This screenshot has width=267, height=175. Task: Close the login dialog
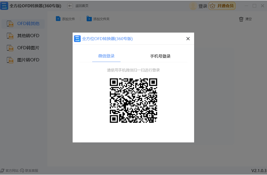click(x=188, y=39)
